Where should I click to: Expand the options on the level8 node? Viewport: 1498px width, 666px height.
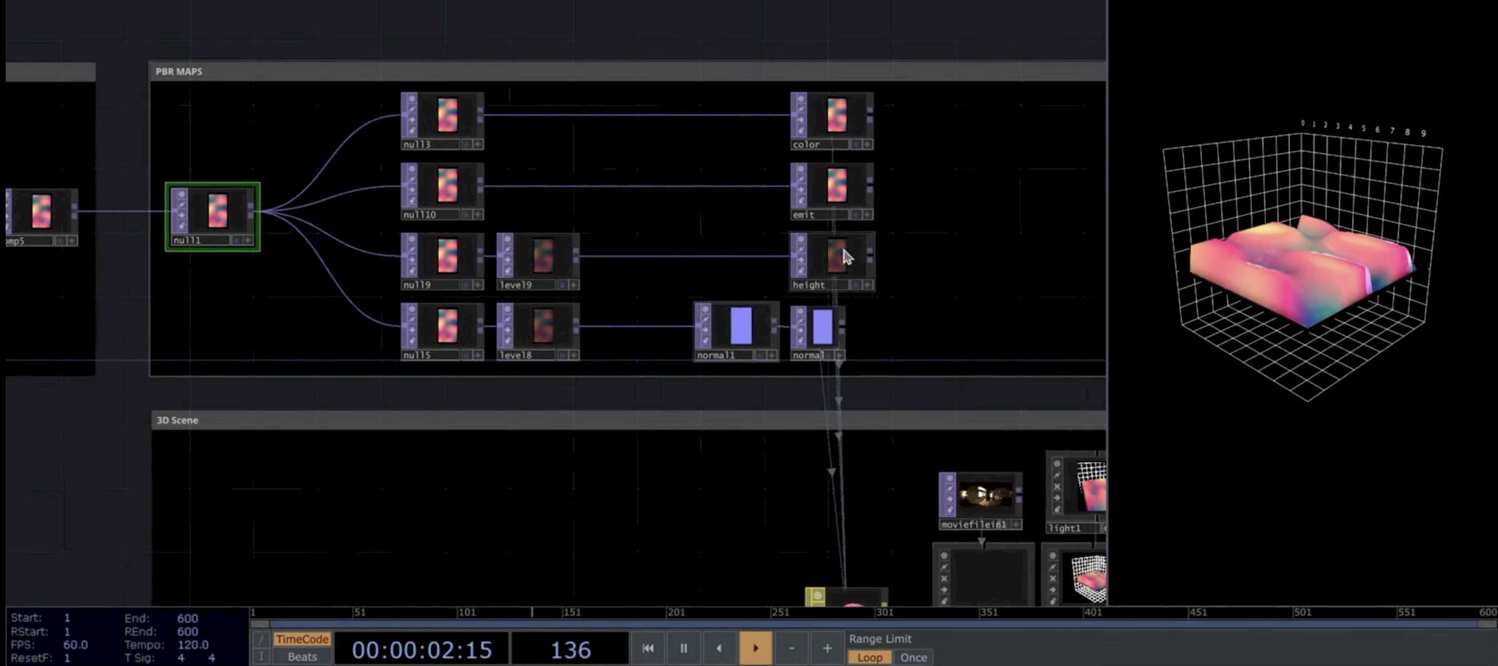pyautogui.click(x=574, y=355)
